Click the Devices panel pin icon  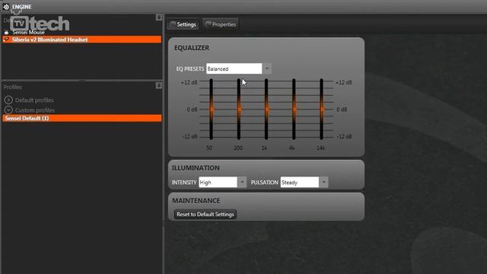click(159, 17)
